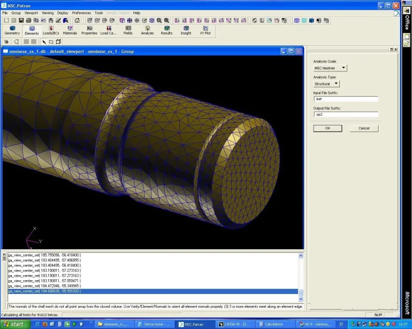Open the Display menu

pyautogui.click(x=63, y=13)
